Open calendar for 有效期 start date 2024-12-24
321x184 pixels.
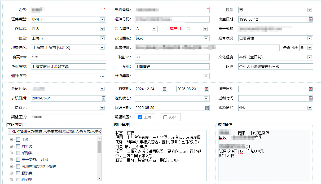click(x=164, y=89)
